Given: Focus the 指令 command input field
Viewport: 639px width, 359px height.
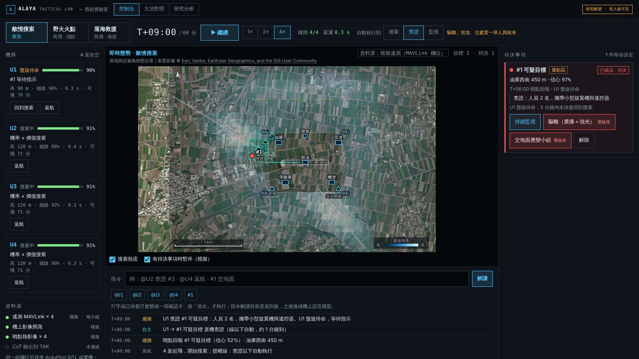Looking at the screenshot, I should (297, 279).
